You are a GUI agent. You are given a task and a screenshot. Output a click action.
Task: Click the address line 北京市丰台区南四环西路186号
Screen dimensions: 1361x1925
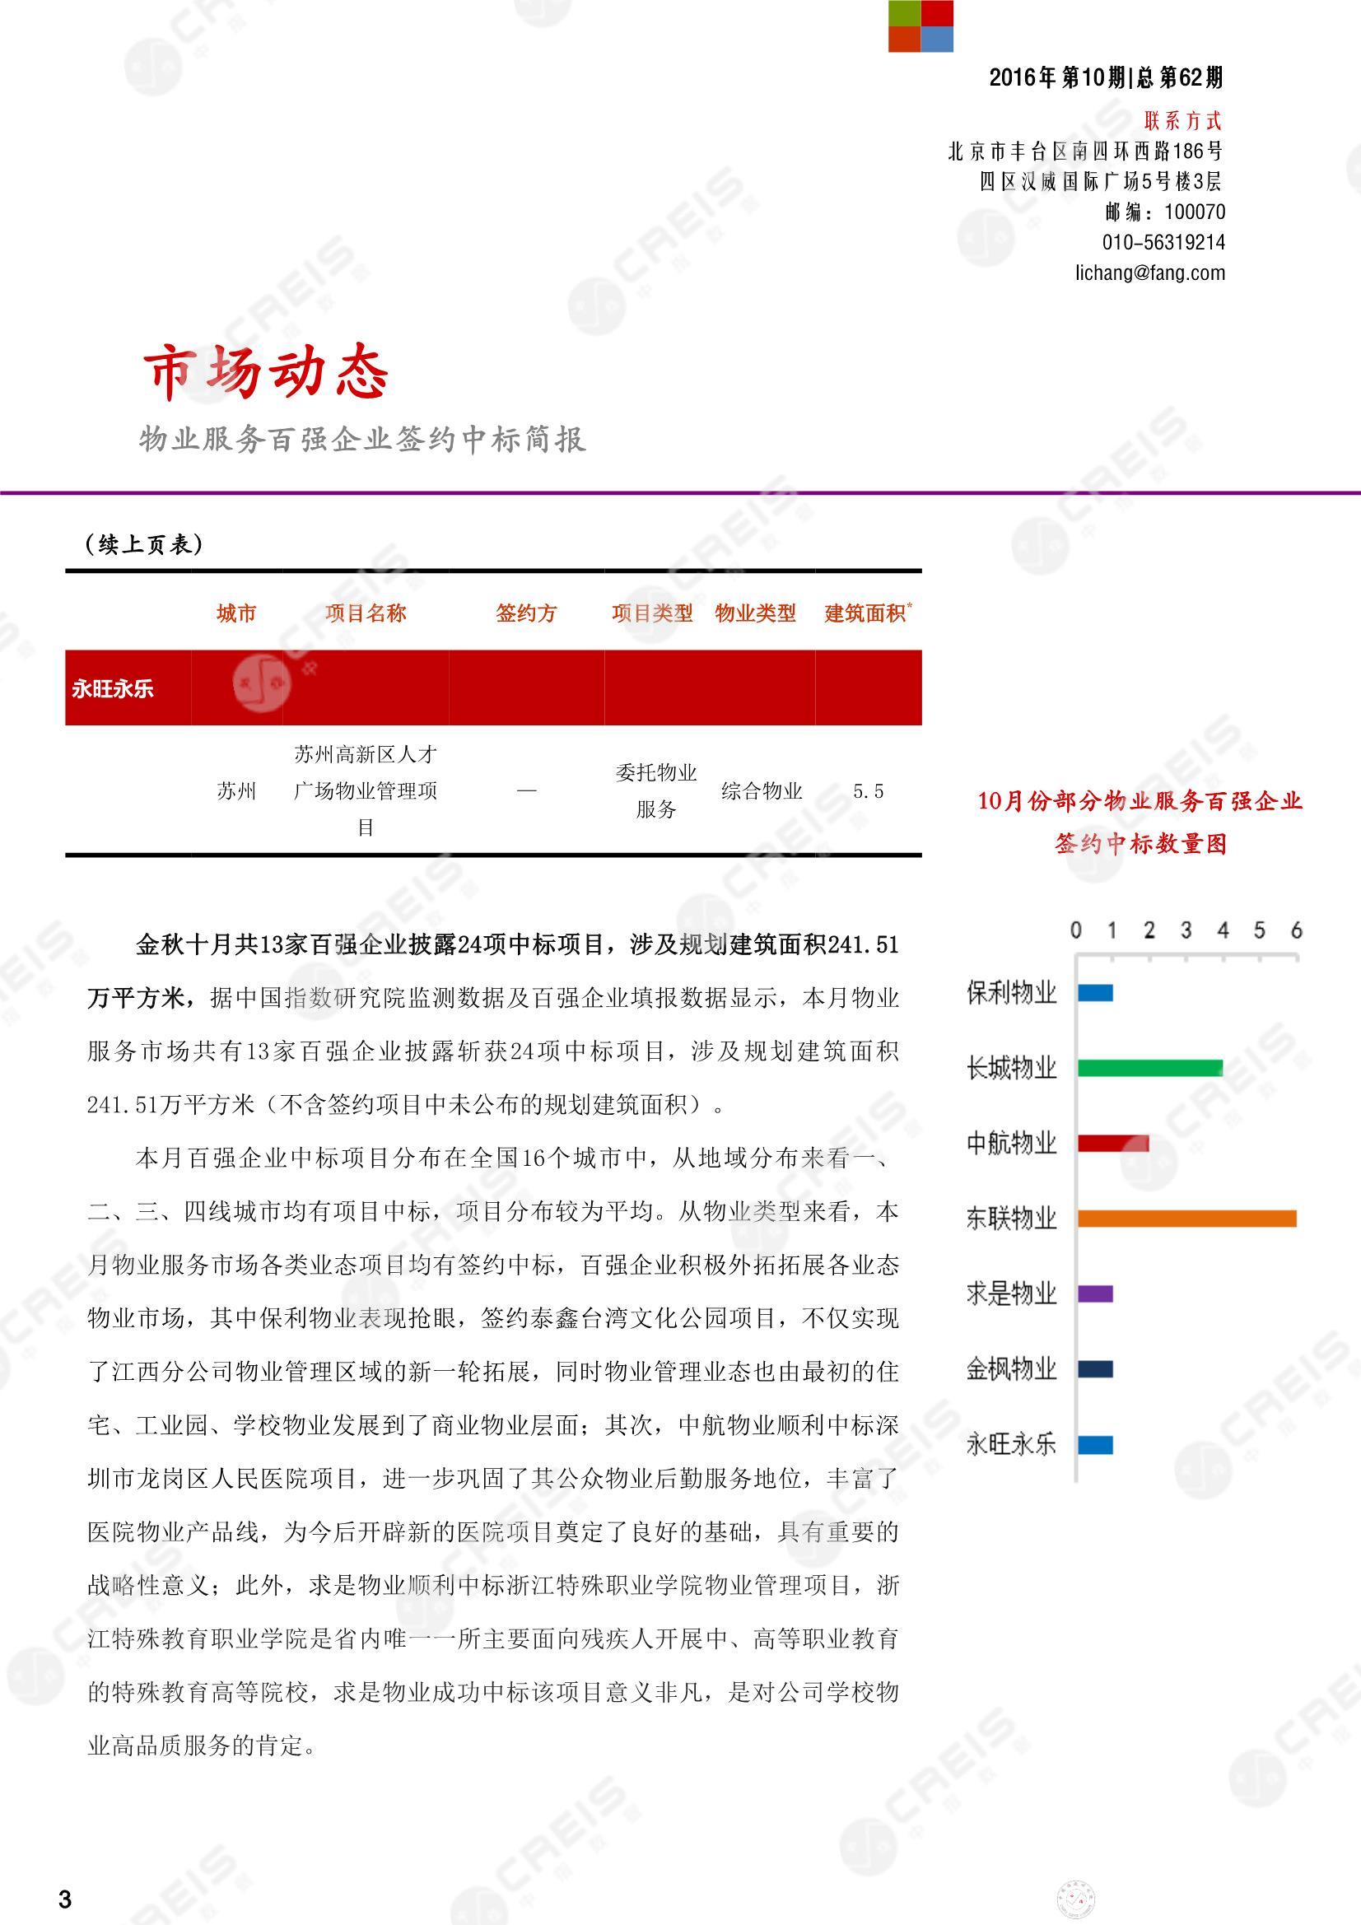point(1085,151)
